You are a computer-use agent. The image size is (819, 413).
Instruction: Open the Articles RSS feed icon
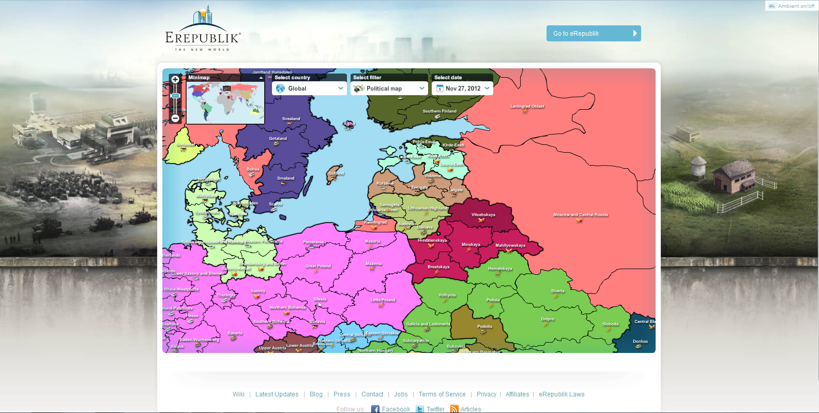[454, 409]
